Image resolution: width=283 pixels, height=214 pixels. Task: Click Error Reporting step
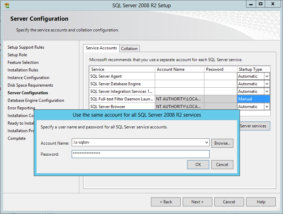click(21, 108)
